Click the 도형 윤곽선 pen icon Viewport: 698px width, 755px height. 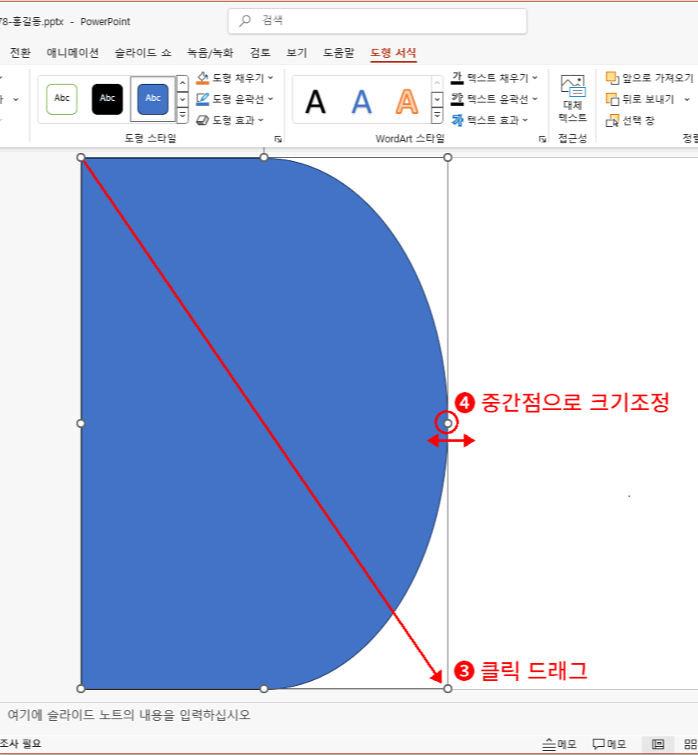[x=203, y=99]
